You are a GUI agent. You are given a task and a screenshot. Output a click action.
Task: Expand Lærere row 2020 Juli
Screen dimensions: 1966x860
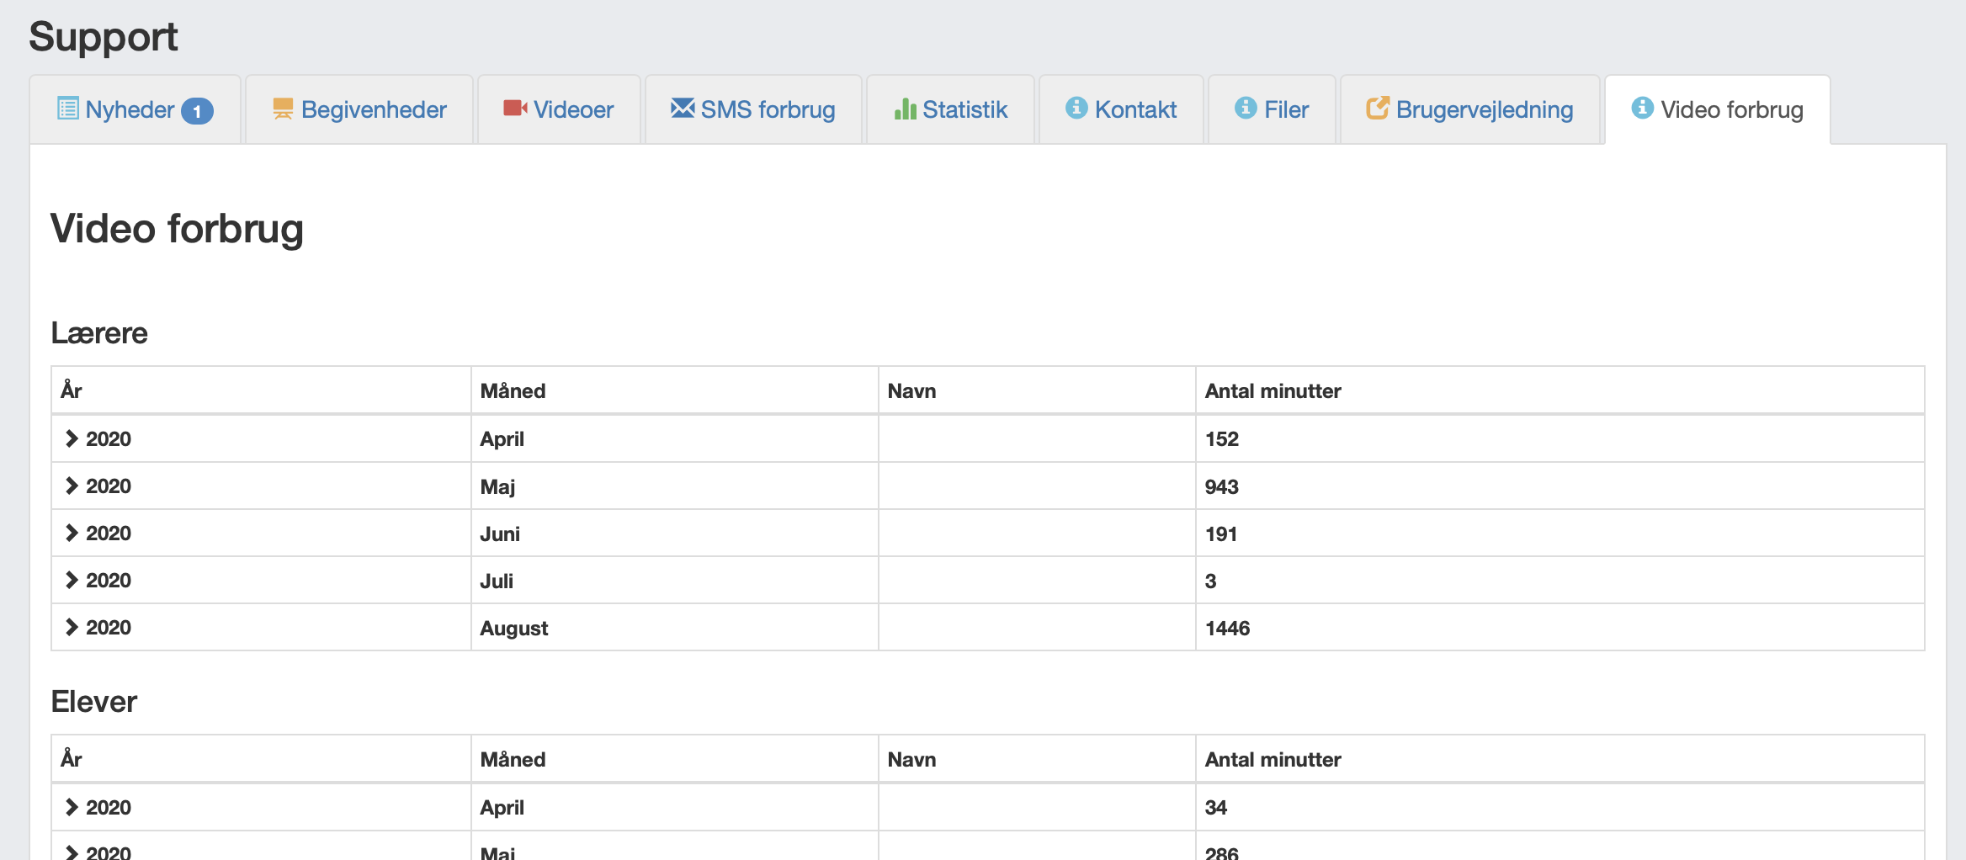[x=72, y=580]
